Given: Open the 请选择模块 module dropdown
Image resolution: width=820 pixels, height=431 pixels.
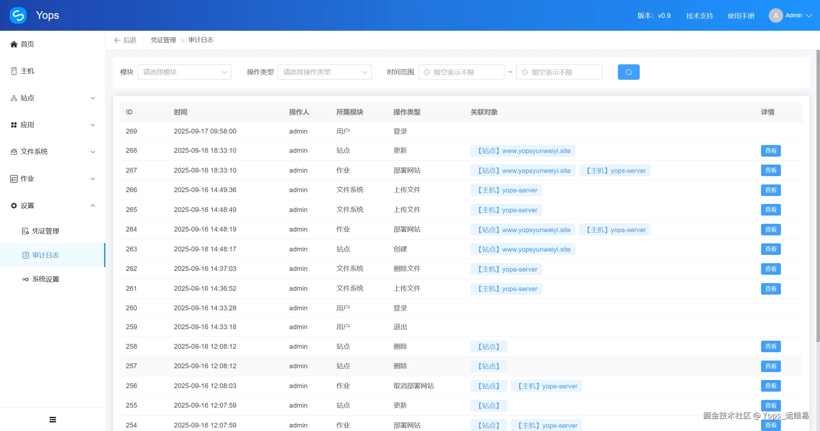Looking at the screenshot, I should click(x=184, y=72).
